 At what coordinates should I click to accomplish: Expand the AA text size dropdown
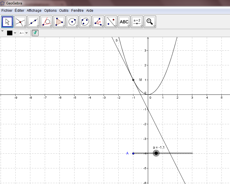pos(27,33)
